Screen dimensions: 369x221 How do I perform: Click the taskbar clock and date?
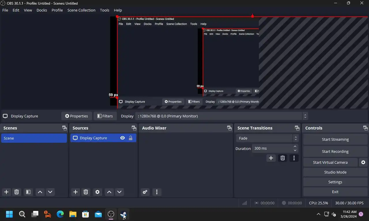pyautogui.click(x=349, y=214)
